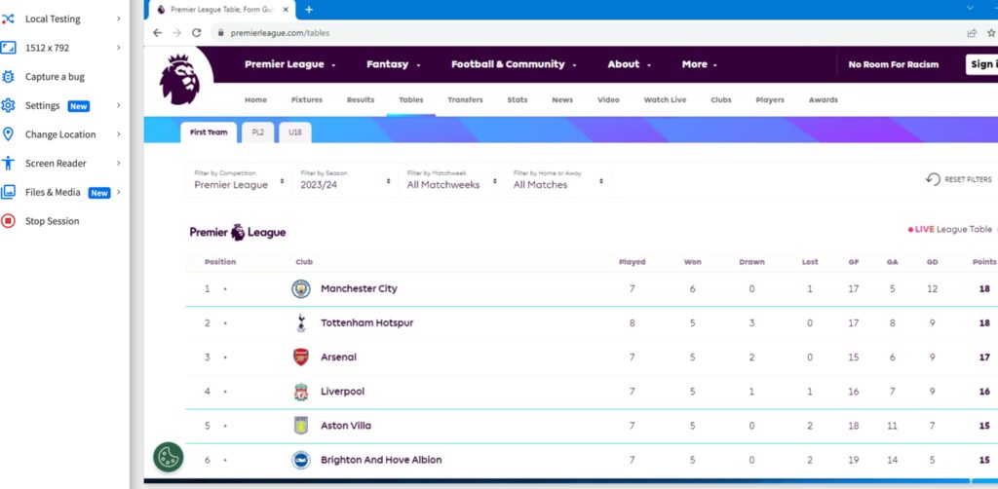Open the Filter by Competition dropdown
The height and width of the screenshot is (489, 998).
coord(240,180)
